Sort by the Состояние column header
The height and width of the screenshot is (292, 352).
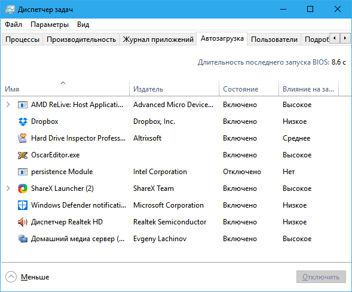(x=249, y=88)
